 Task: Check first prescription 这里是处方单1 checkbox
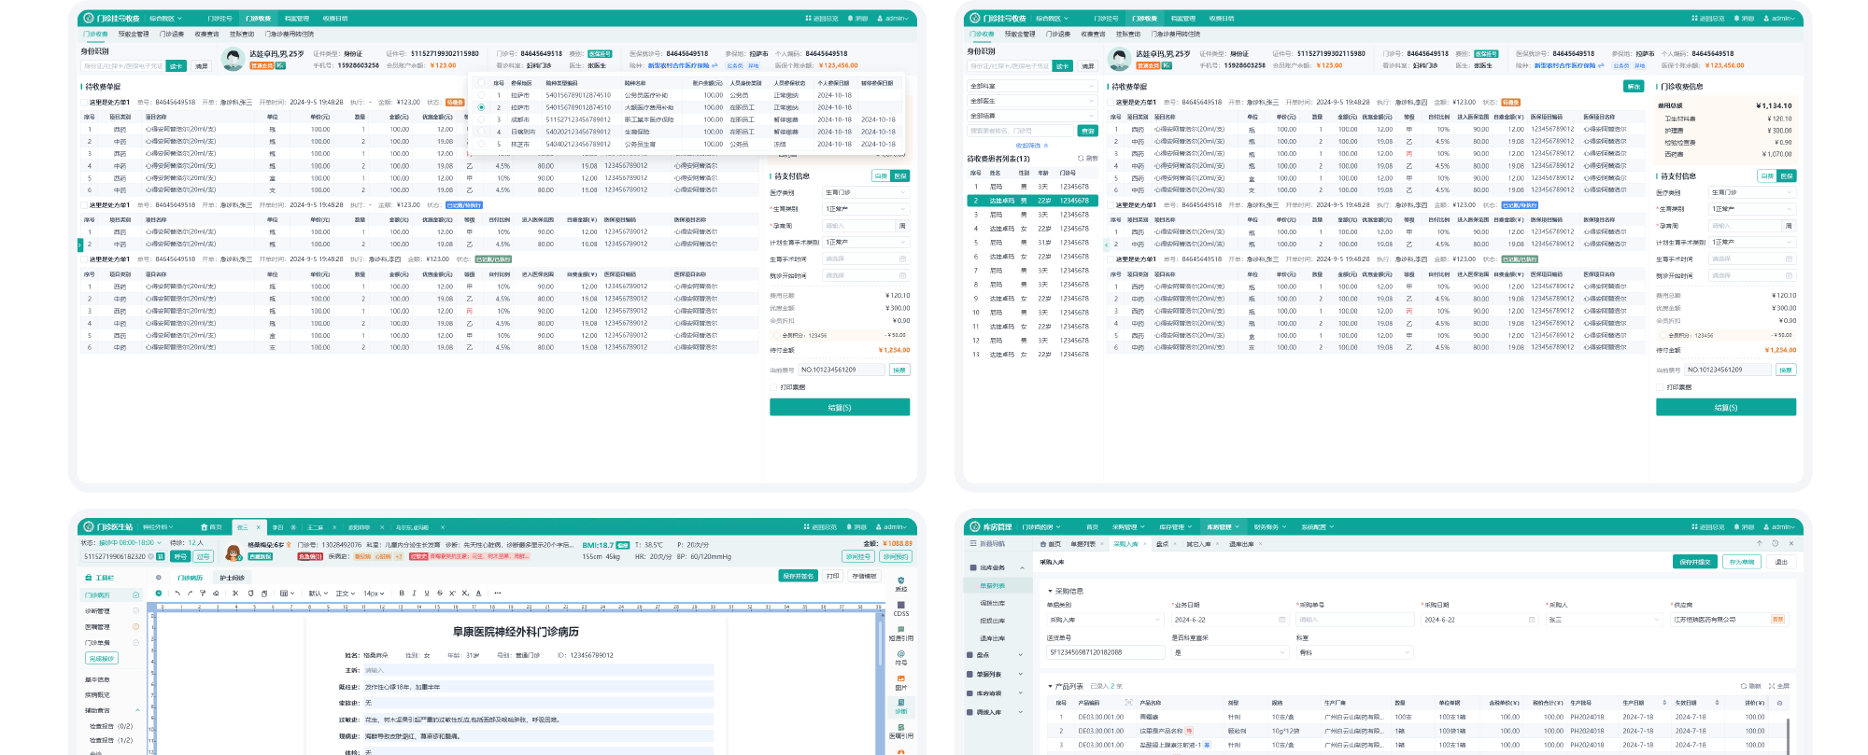pos(84,103)
